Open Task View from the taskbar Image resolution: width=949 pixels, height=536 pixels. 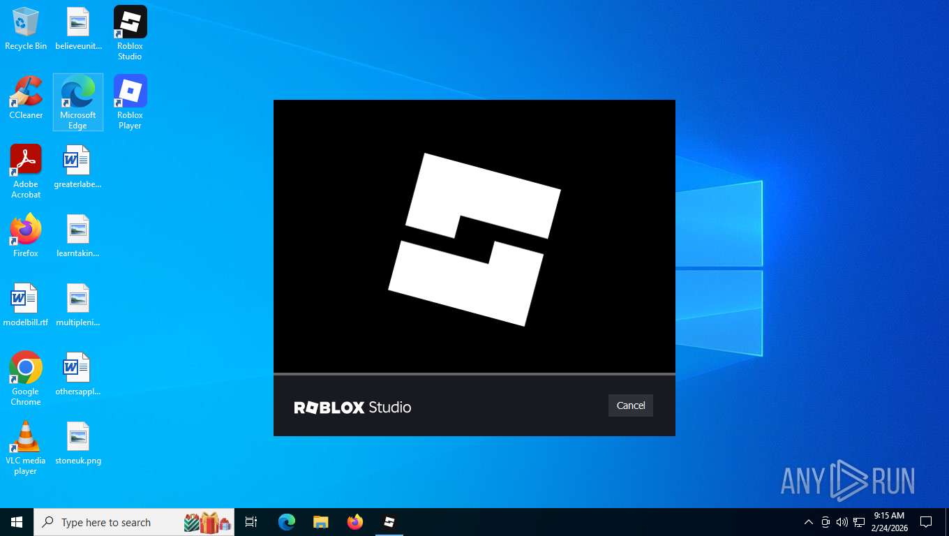click(251, 522)
